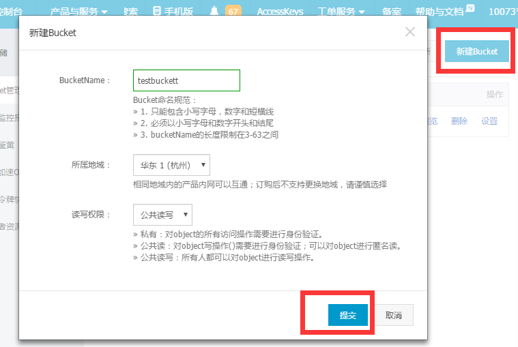Click the 取消 cancel button
Screen dimensions: 518x347
coord(394,316)
